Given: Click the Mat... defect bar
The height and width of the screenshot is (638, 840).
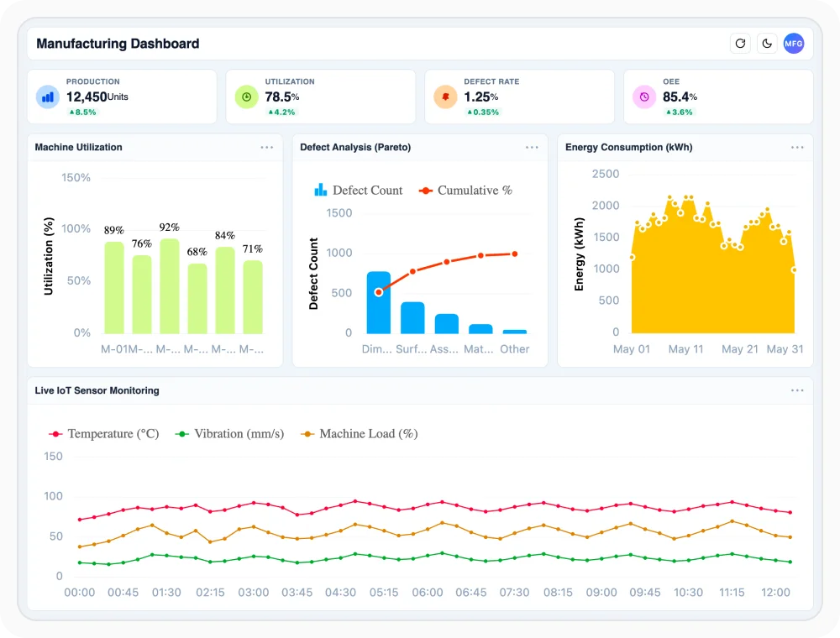Looking at the screenshot, I should [x=480, y=329].
